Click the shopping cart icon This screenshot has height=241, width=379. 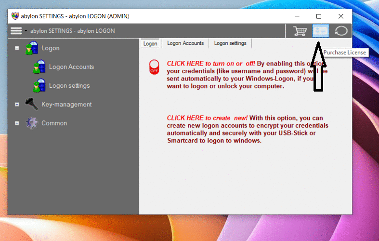[x=301, y=31]
